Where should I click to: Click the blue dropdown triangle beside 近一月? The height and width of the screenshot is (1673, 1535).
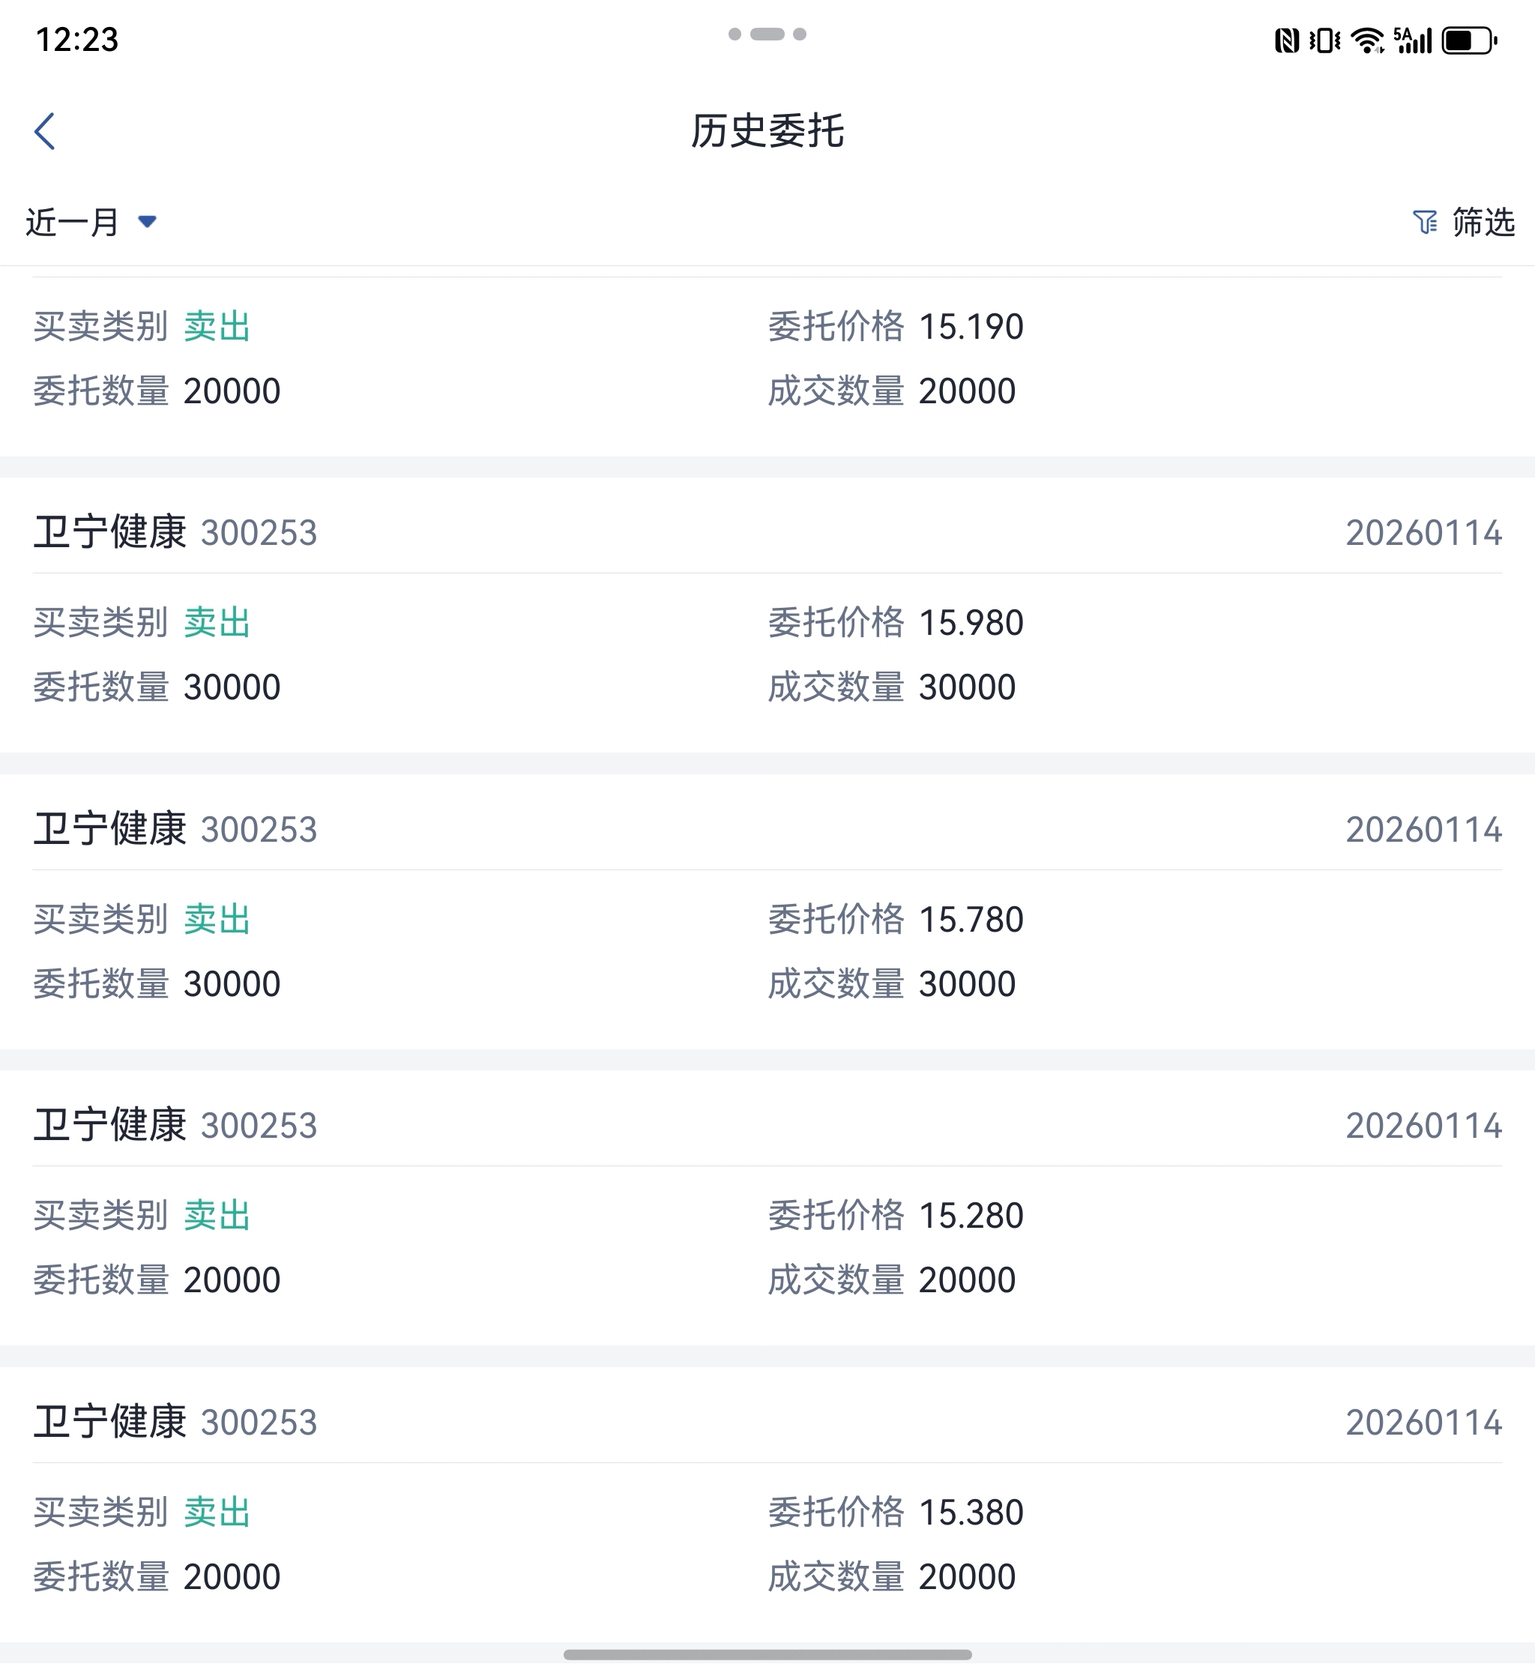(x=147, y=221)
